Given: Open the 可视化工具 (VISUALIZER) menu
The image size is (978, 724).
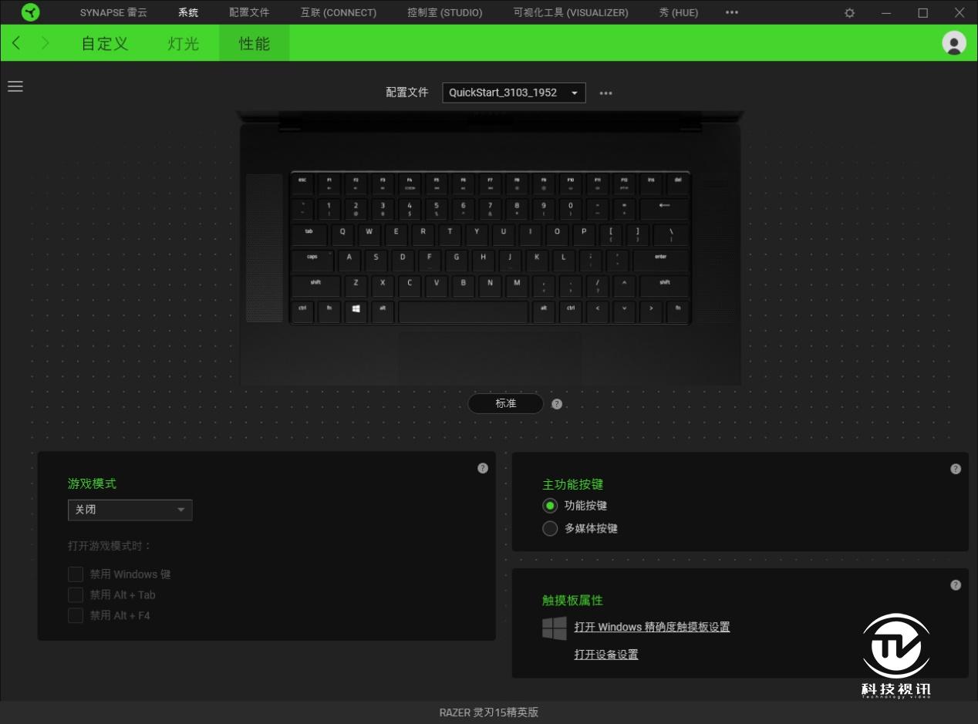Looking at the screenshot, I should tap(570, 12).
